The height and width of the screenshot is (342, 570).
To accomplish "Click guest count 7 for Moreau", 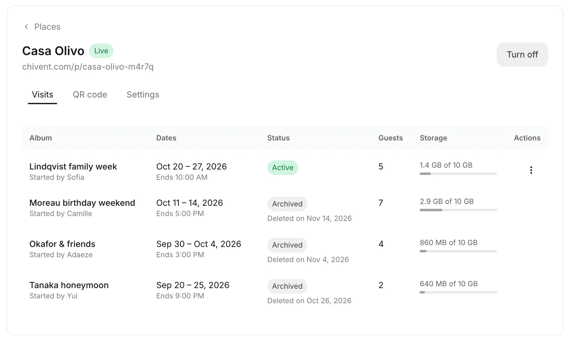I will click(380, 203).
